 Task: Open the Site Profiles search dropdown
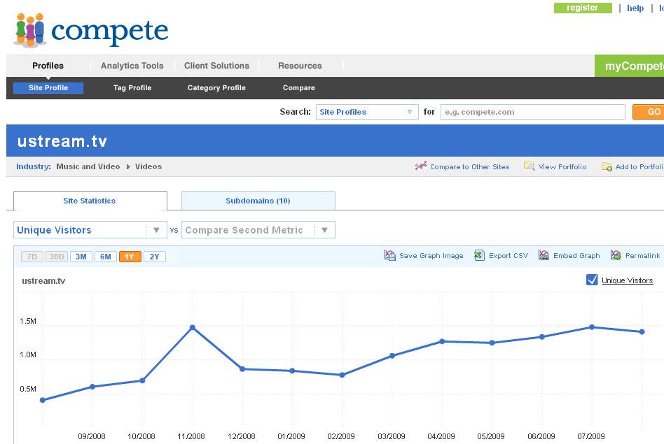click(x=367, y=112)
